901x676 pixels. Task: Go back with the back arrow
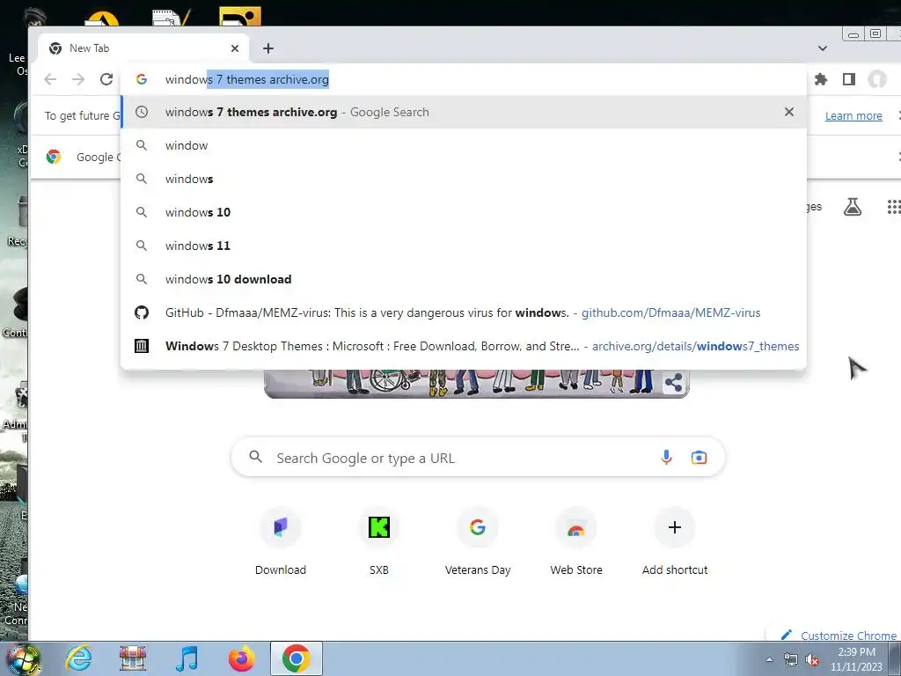pyautogui.click(x=50, y=79)
